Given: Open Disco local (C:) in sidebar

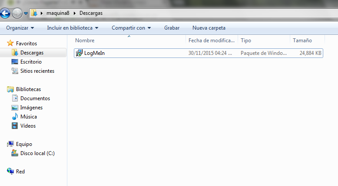Looking at the screenshot, I should [x=37, y=153].
